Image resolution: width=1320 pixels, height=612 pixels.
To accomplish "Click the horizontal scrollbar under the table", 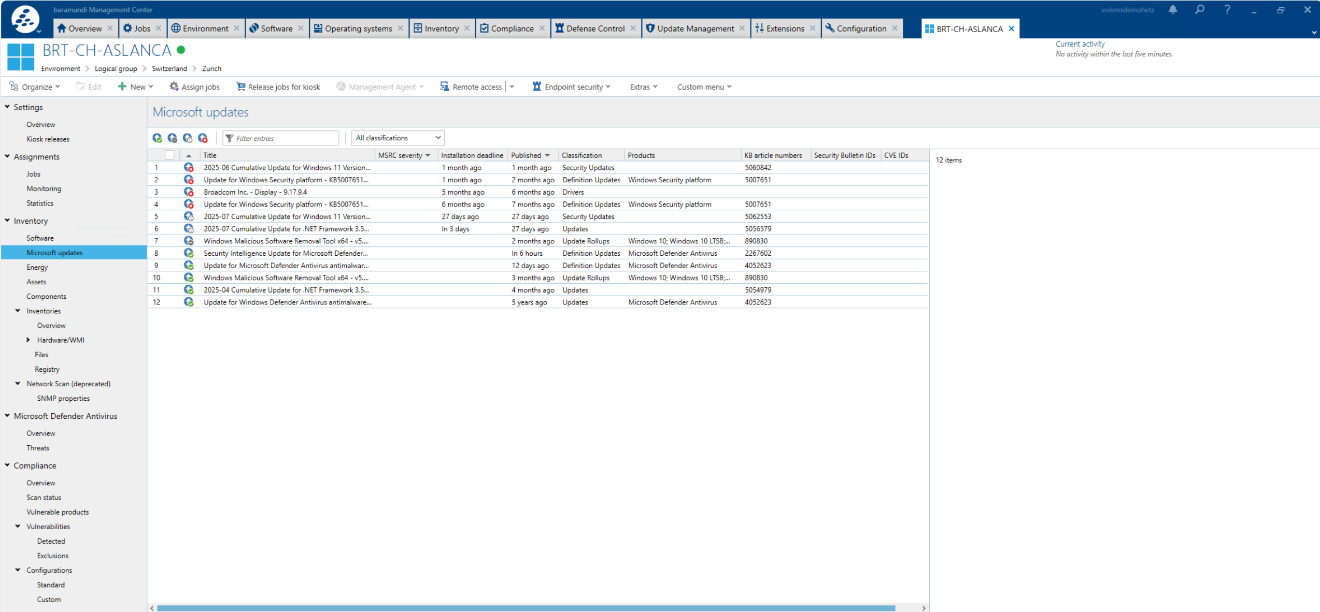I will [x=526, y=608].
